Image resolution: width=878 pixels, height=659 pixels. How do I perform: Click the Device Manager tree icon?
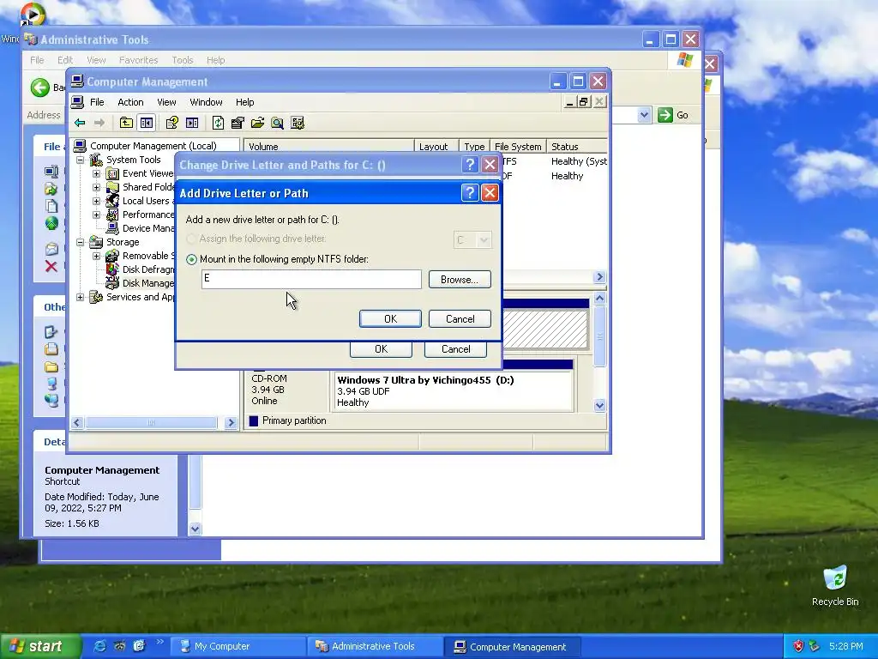point(112,228)
